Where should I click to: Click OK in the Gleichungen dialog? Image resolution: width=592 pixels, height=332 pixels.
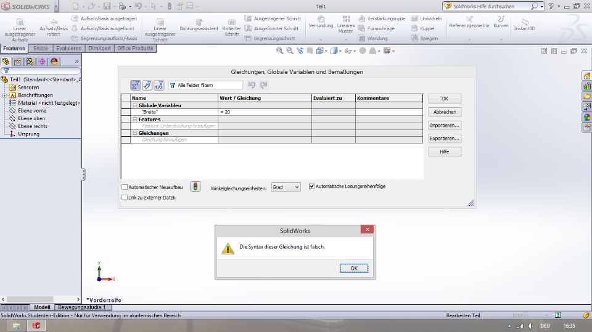click(445, 99)
